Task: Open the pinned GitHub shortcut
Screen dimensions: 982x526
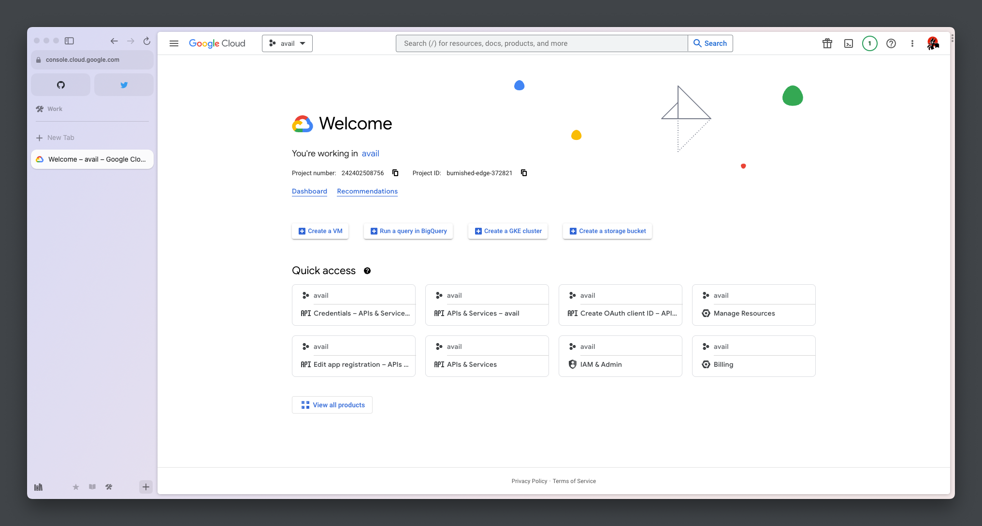Action: [x=60, y=85]
